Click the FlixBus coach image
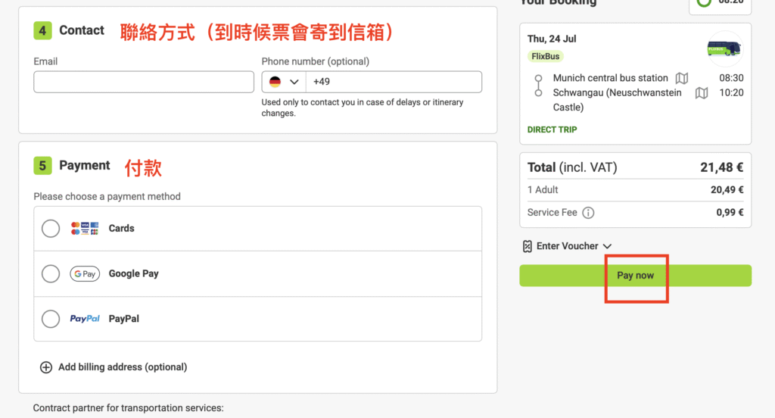This screenshot has height=418, width=775. tap(724, 49)
